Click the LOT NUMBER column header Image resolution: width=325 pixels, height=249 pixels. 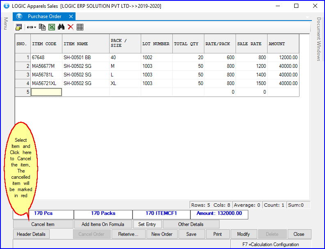point(157,44)
